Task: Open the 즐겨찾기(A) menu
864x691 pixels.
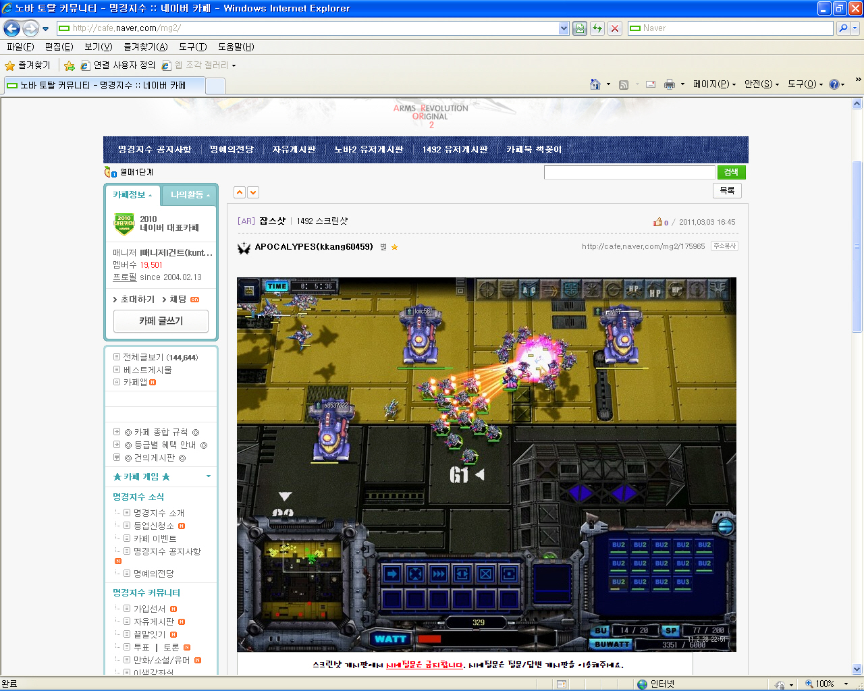Action: (x=146, y=47)
